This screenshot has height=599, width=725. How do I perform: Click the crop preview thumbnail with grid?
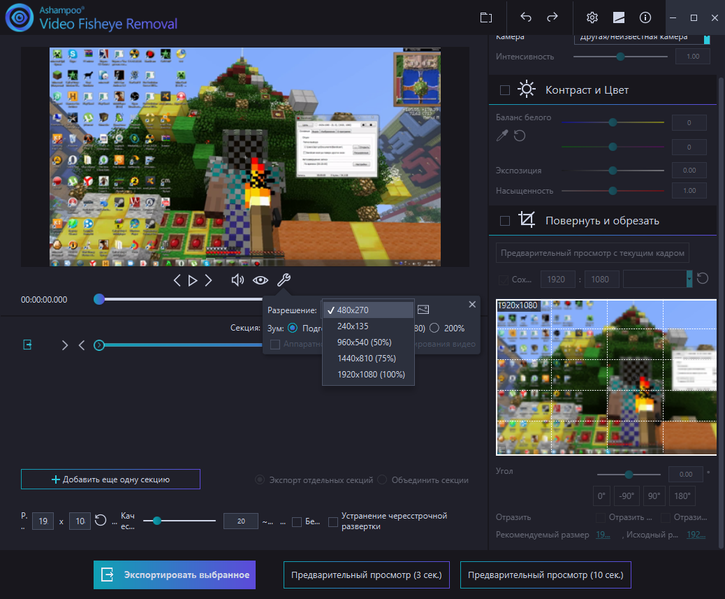click(606, 377)
